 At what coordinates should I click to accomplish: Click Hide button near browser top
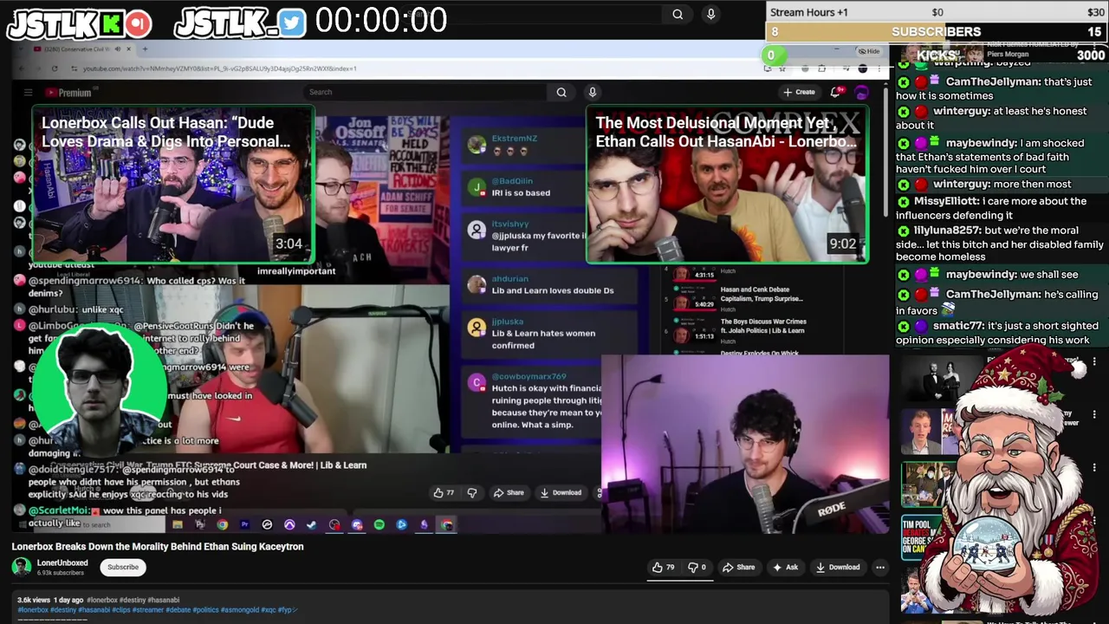[x=868, y=51]
